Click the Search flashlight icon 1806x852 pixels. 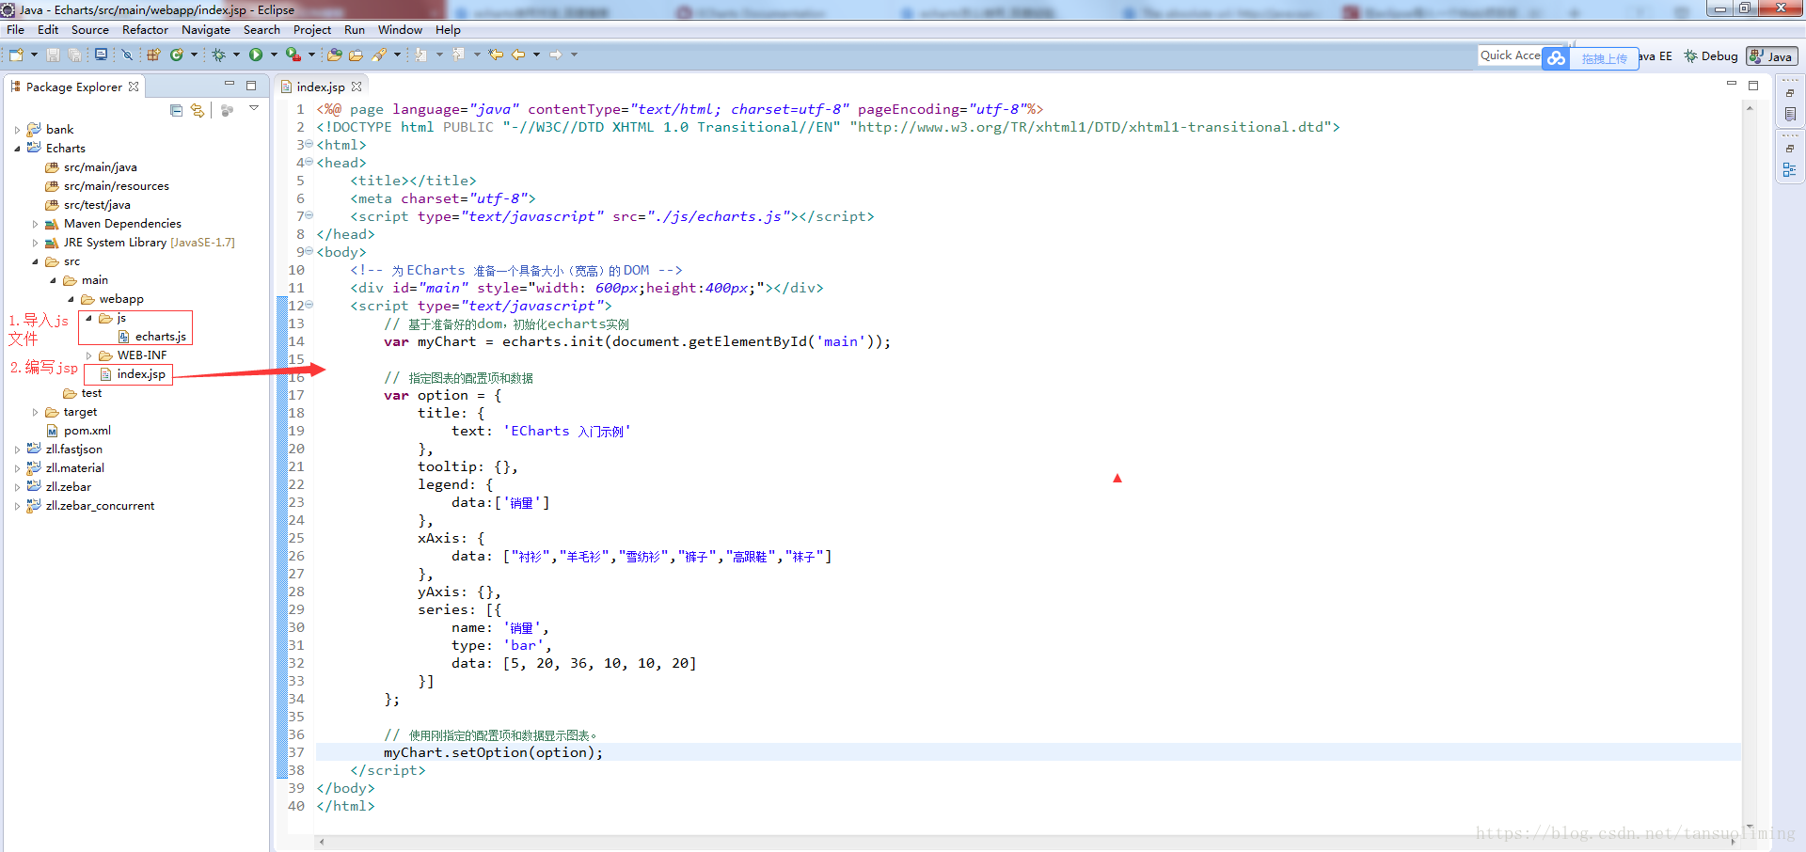tap(379, 55)
